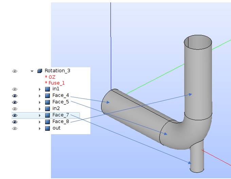The width and height of the screenshot is (231, 179).
Task: Click the blue square icon of in2
Action: pos(48,109)
